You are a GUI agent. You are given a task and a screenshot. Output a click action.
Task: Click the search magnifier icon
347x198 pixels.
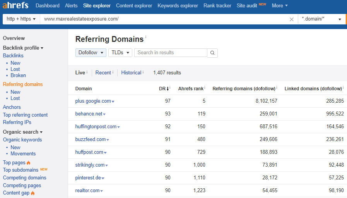[x=212, y=53]
